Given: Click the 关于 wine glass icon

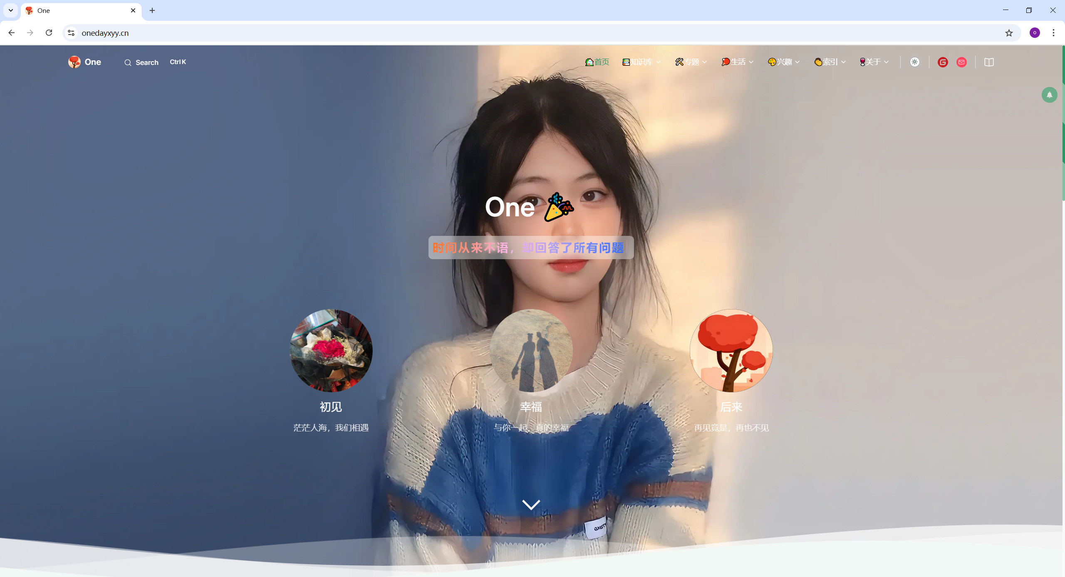Looking at the screenshot, I should [862, 62].
